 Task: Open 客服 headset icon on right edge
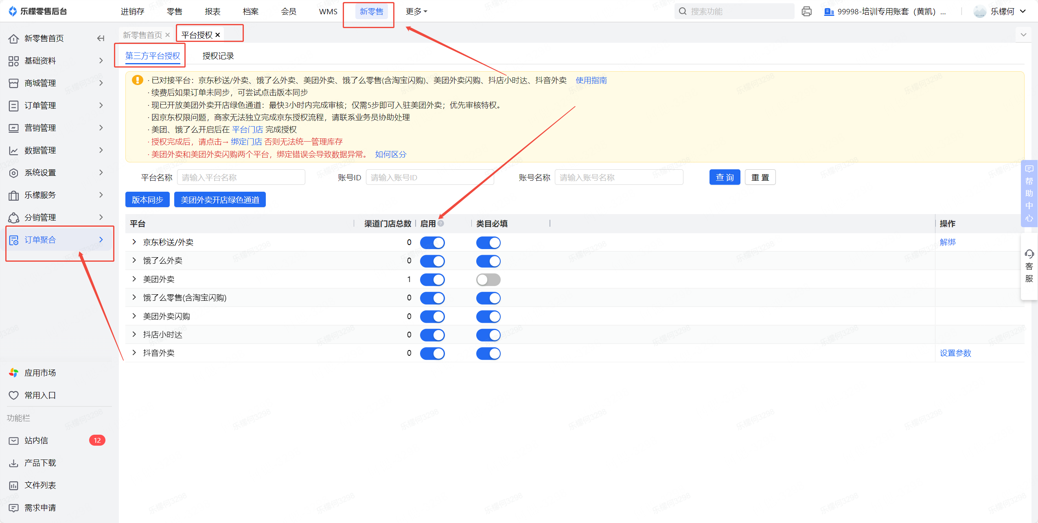(1029, 254)
